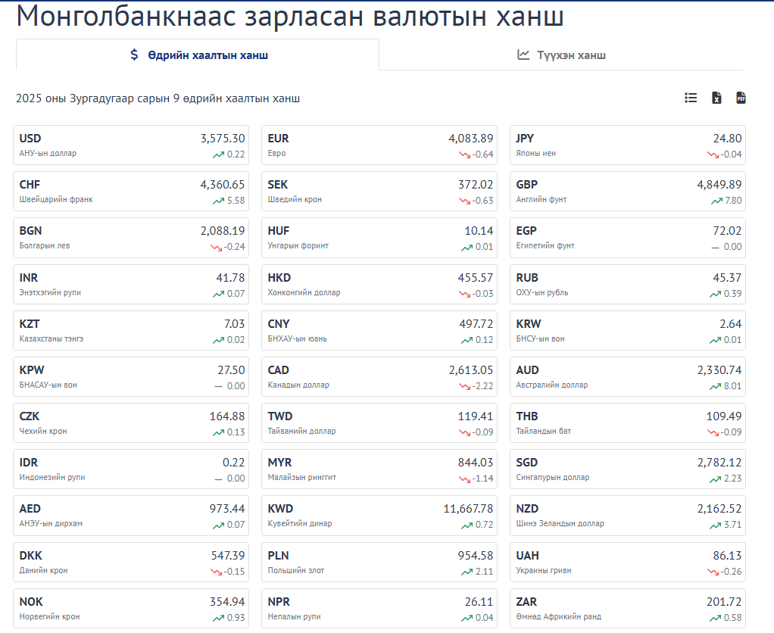
Task: Click the MYR down-trend arrow icon
Action: pyautogui.click(x=464, y=479)
